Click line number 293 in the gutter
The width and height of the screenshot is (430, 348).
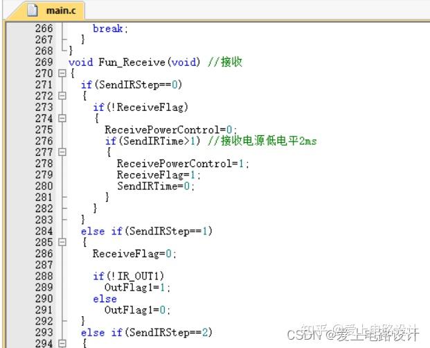44,332
